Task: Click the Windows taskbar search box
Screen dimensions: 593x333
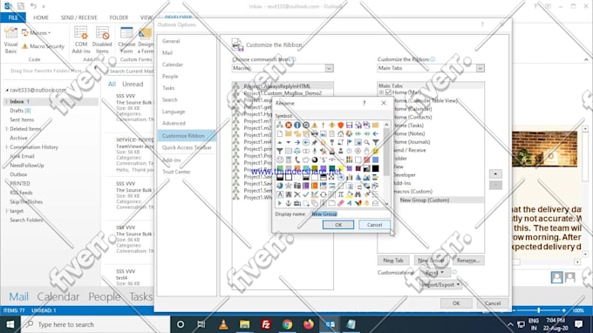Action: tap(96, 324)
